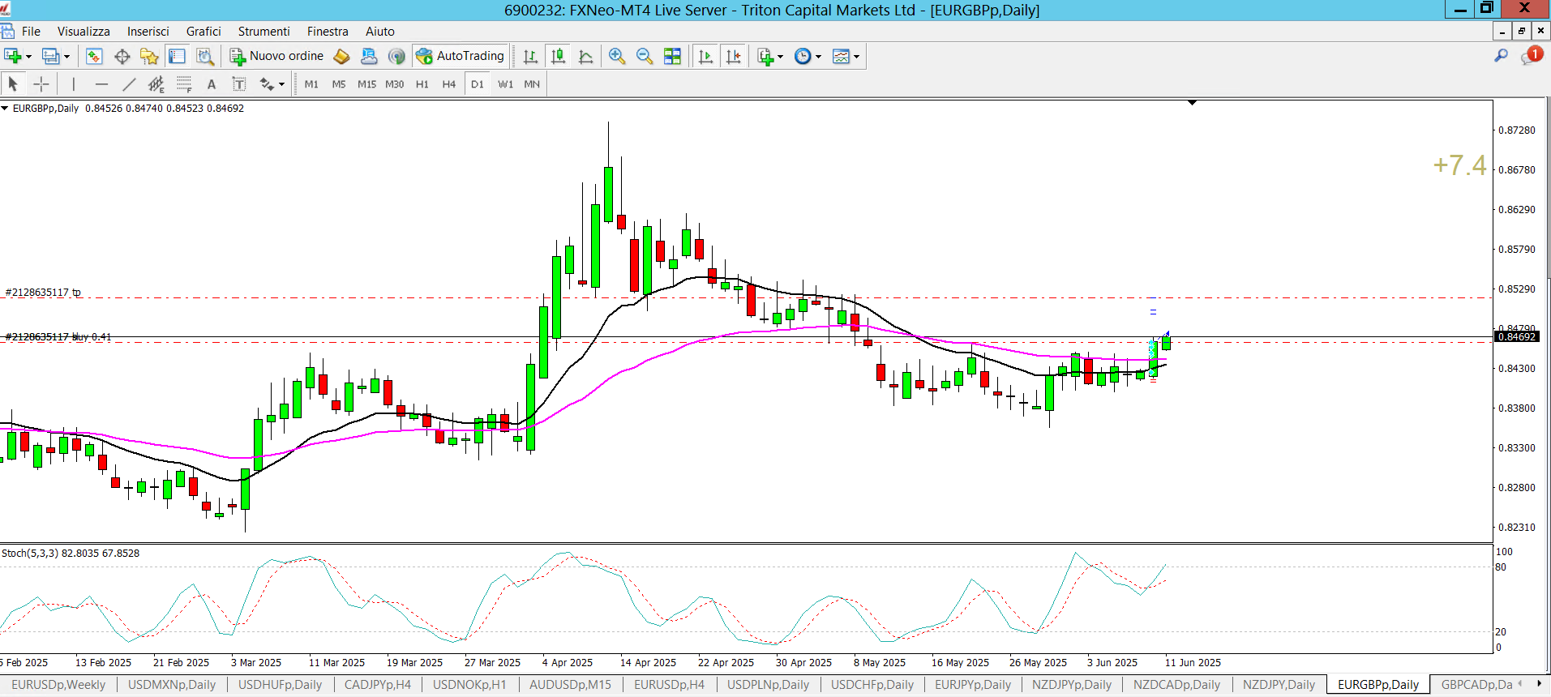This screenshot has width=1551, height=697.
Task: Switch to H4 timeframe
Action: pyautogui.click(x=448, y=83)
